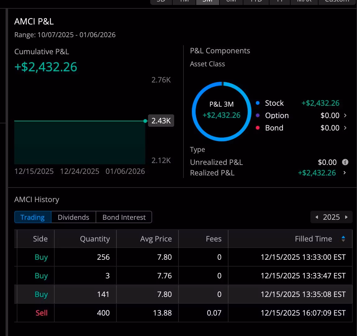Go to previous year with left arrow
357x336 pixels.
click(x=317, y=217)
